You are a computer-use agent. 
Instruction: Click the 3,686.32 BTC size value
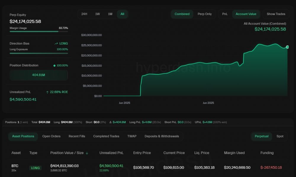59,171
